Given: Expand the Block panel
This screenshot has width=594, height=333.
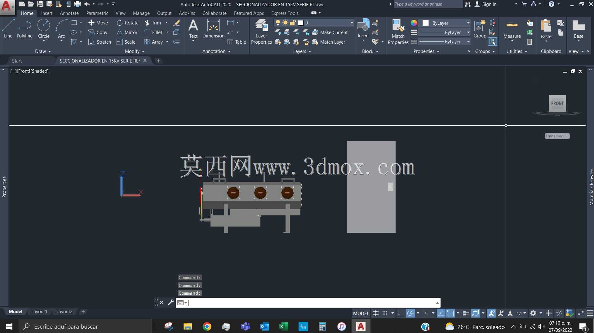Looking at the screenshot, I should point(370,51).
